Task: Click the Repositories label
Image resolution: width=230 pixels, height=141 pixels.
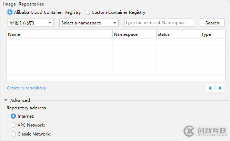Action: click(x=31, y=4)
